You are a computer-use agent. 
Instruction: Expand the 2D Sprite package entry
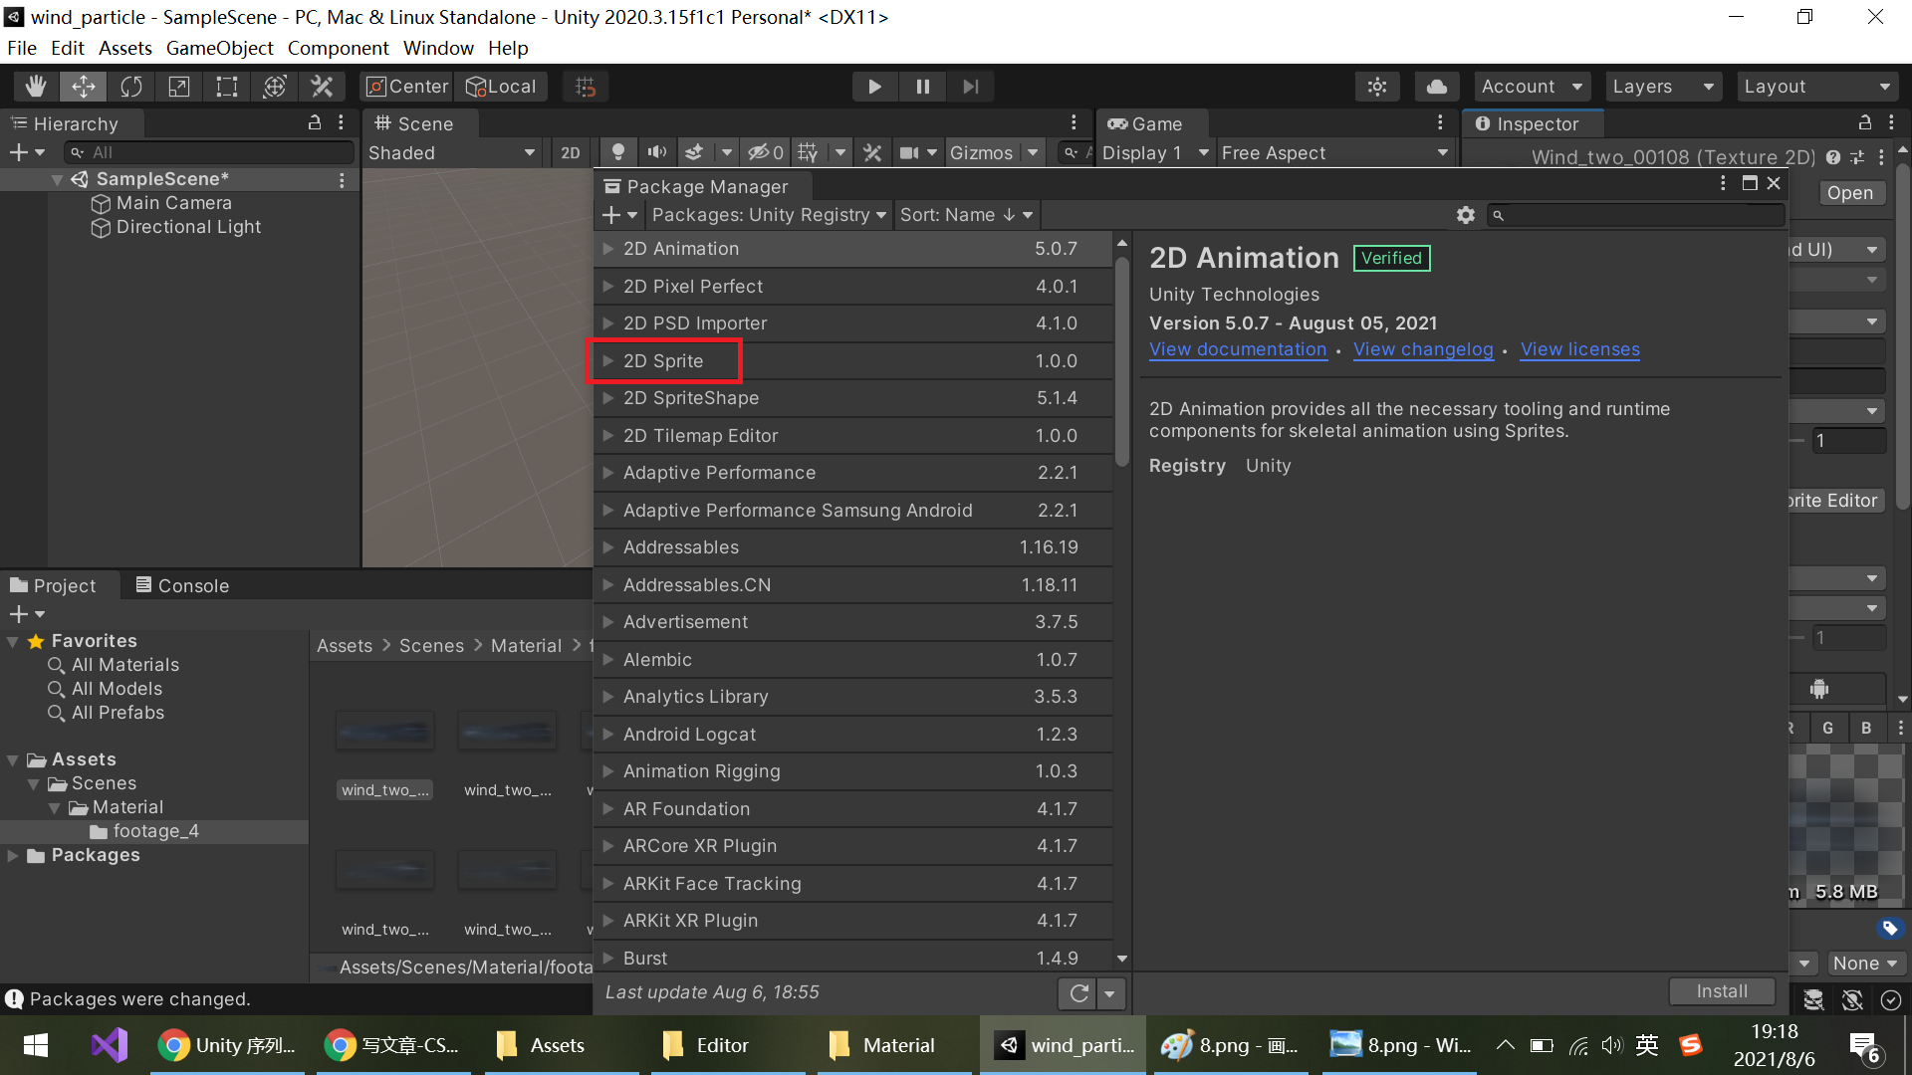608,361
